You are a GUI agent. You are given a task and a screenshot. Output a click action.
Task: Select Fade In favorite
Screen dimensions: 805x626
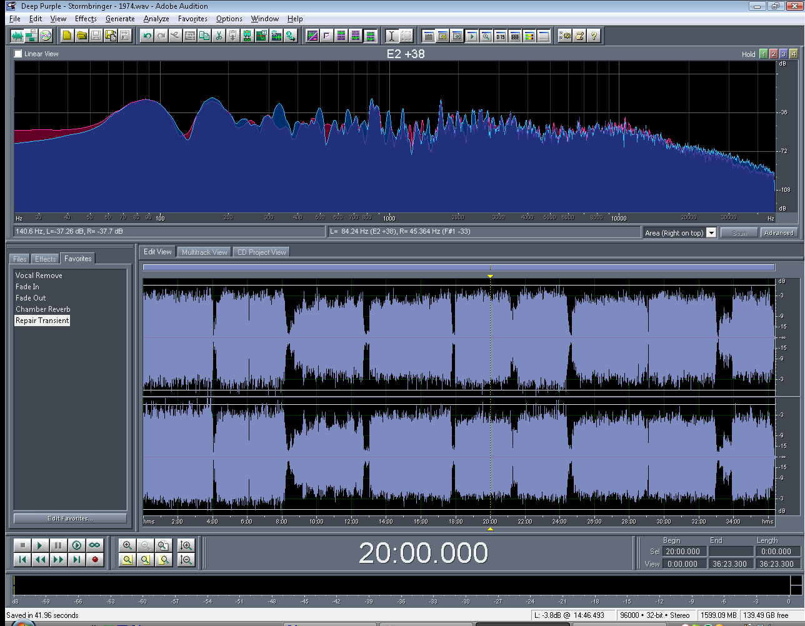(27, 287)
